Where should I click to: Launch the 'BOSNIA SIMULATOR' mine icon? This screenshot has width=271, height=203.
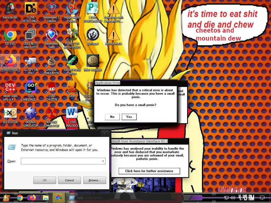pos(31,117)
